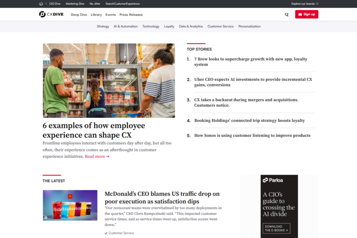
Task: Go to Events page
Action: click(111, 15)
